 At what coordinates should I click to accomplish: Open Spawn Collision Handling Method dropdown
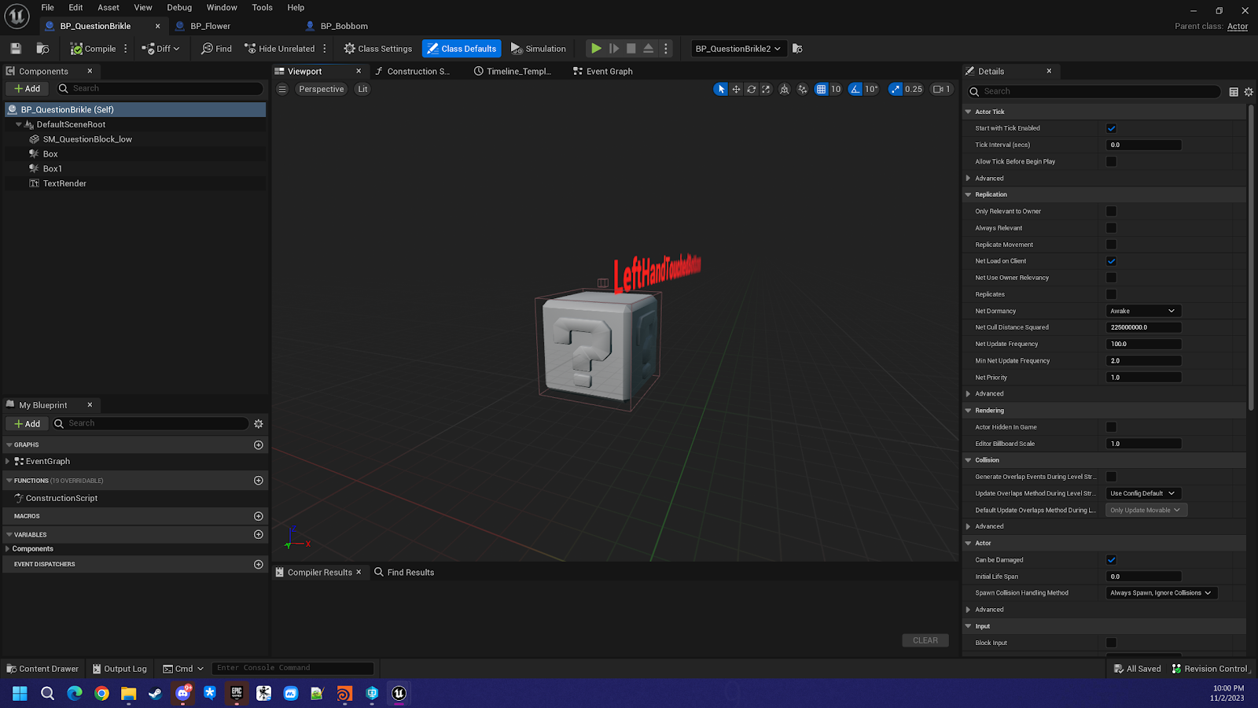(x=1161, y=593)
